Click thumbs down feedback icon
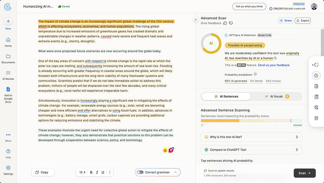Viewport: 324px width, 183px height. (231, 23)
